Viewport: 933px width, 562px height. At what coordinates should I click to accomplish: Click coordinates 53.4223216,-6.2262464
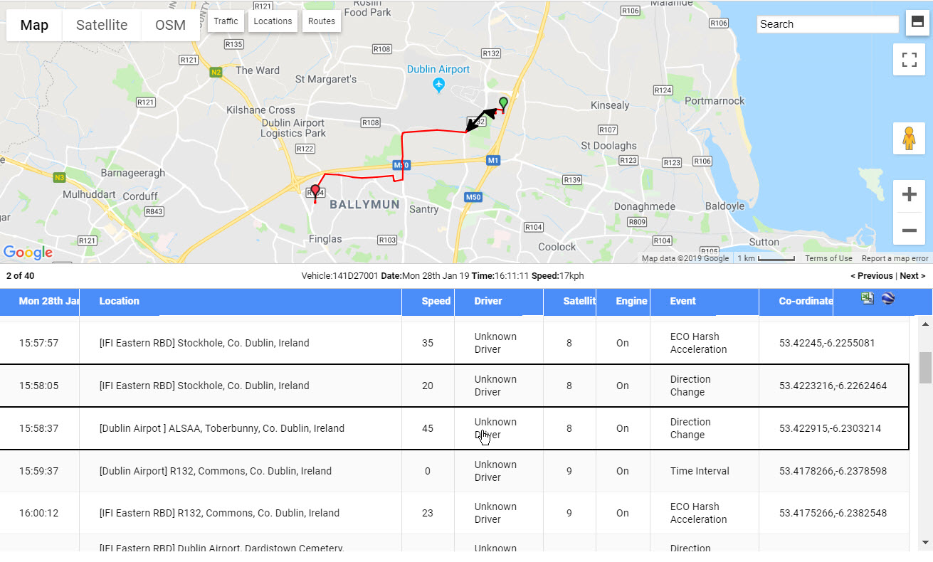(833, 386)
